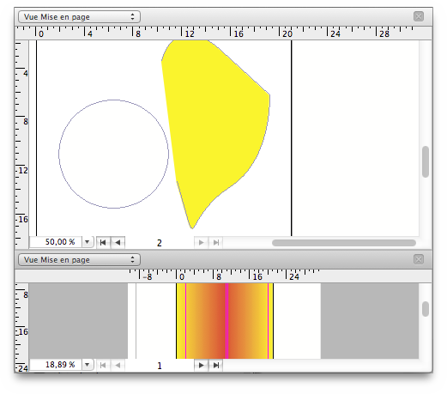Go to next page in lower pane
This screenshot has width=447, height=394.
coord(202,365)
